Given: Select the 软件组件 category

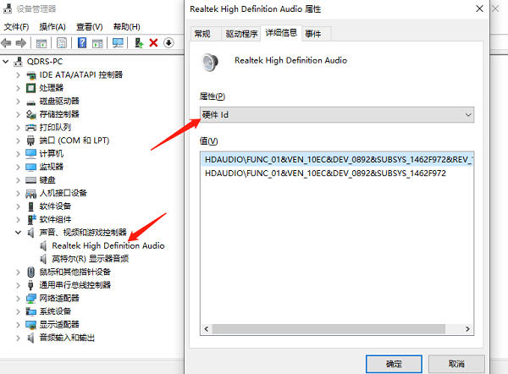Looking at the screenshot, I should 55,219.
